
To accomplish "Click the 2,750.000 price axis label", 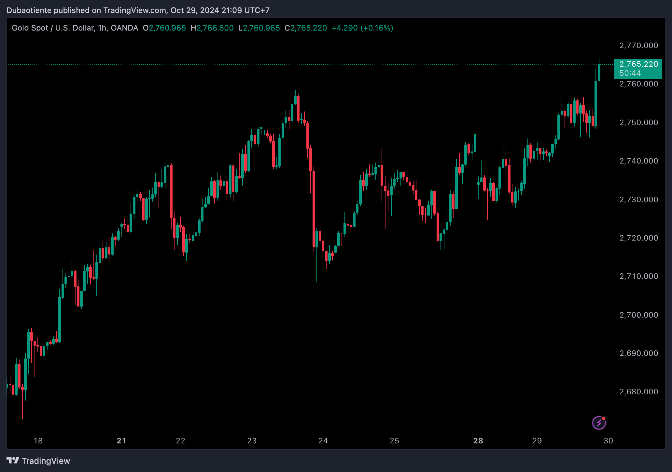I will coord(638,123).
